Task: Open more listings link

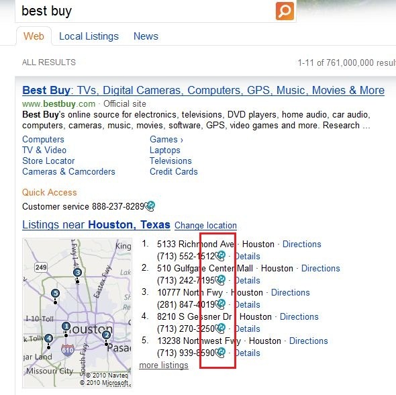Action: tap(164, 365)
